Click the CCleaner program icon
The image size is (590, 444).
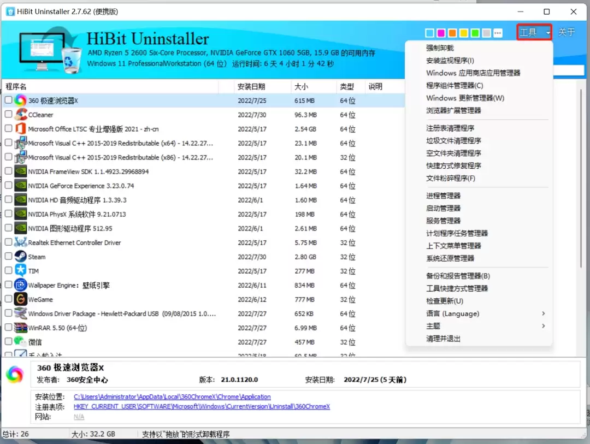point(21,114)
